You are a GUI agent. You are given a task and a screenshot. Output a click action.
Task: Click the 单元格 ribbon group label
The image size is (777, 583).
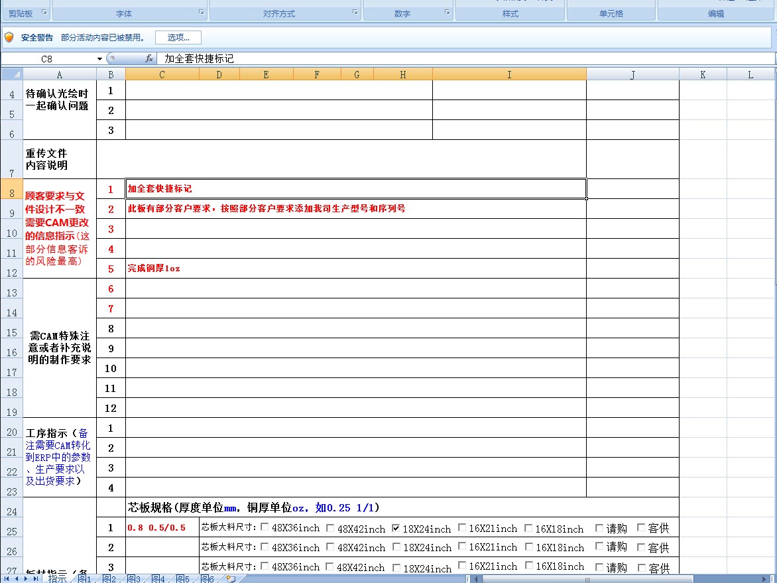pos(611,14)
